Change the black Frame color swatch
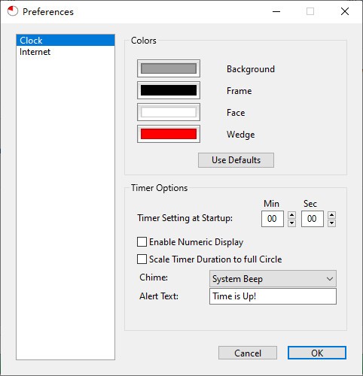The height and width of the screenshot is (376, 363). [x=169, y=90]
